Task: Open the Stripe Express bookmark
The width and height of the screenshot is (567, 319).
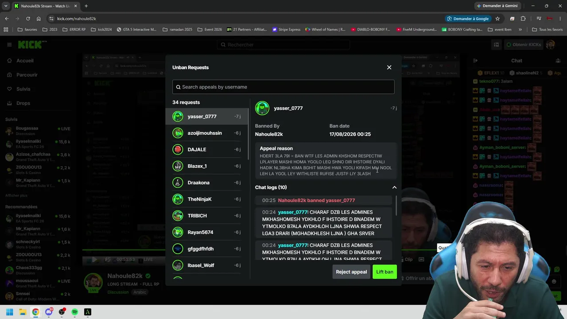Action: (x=286, y=30)
